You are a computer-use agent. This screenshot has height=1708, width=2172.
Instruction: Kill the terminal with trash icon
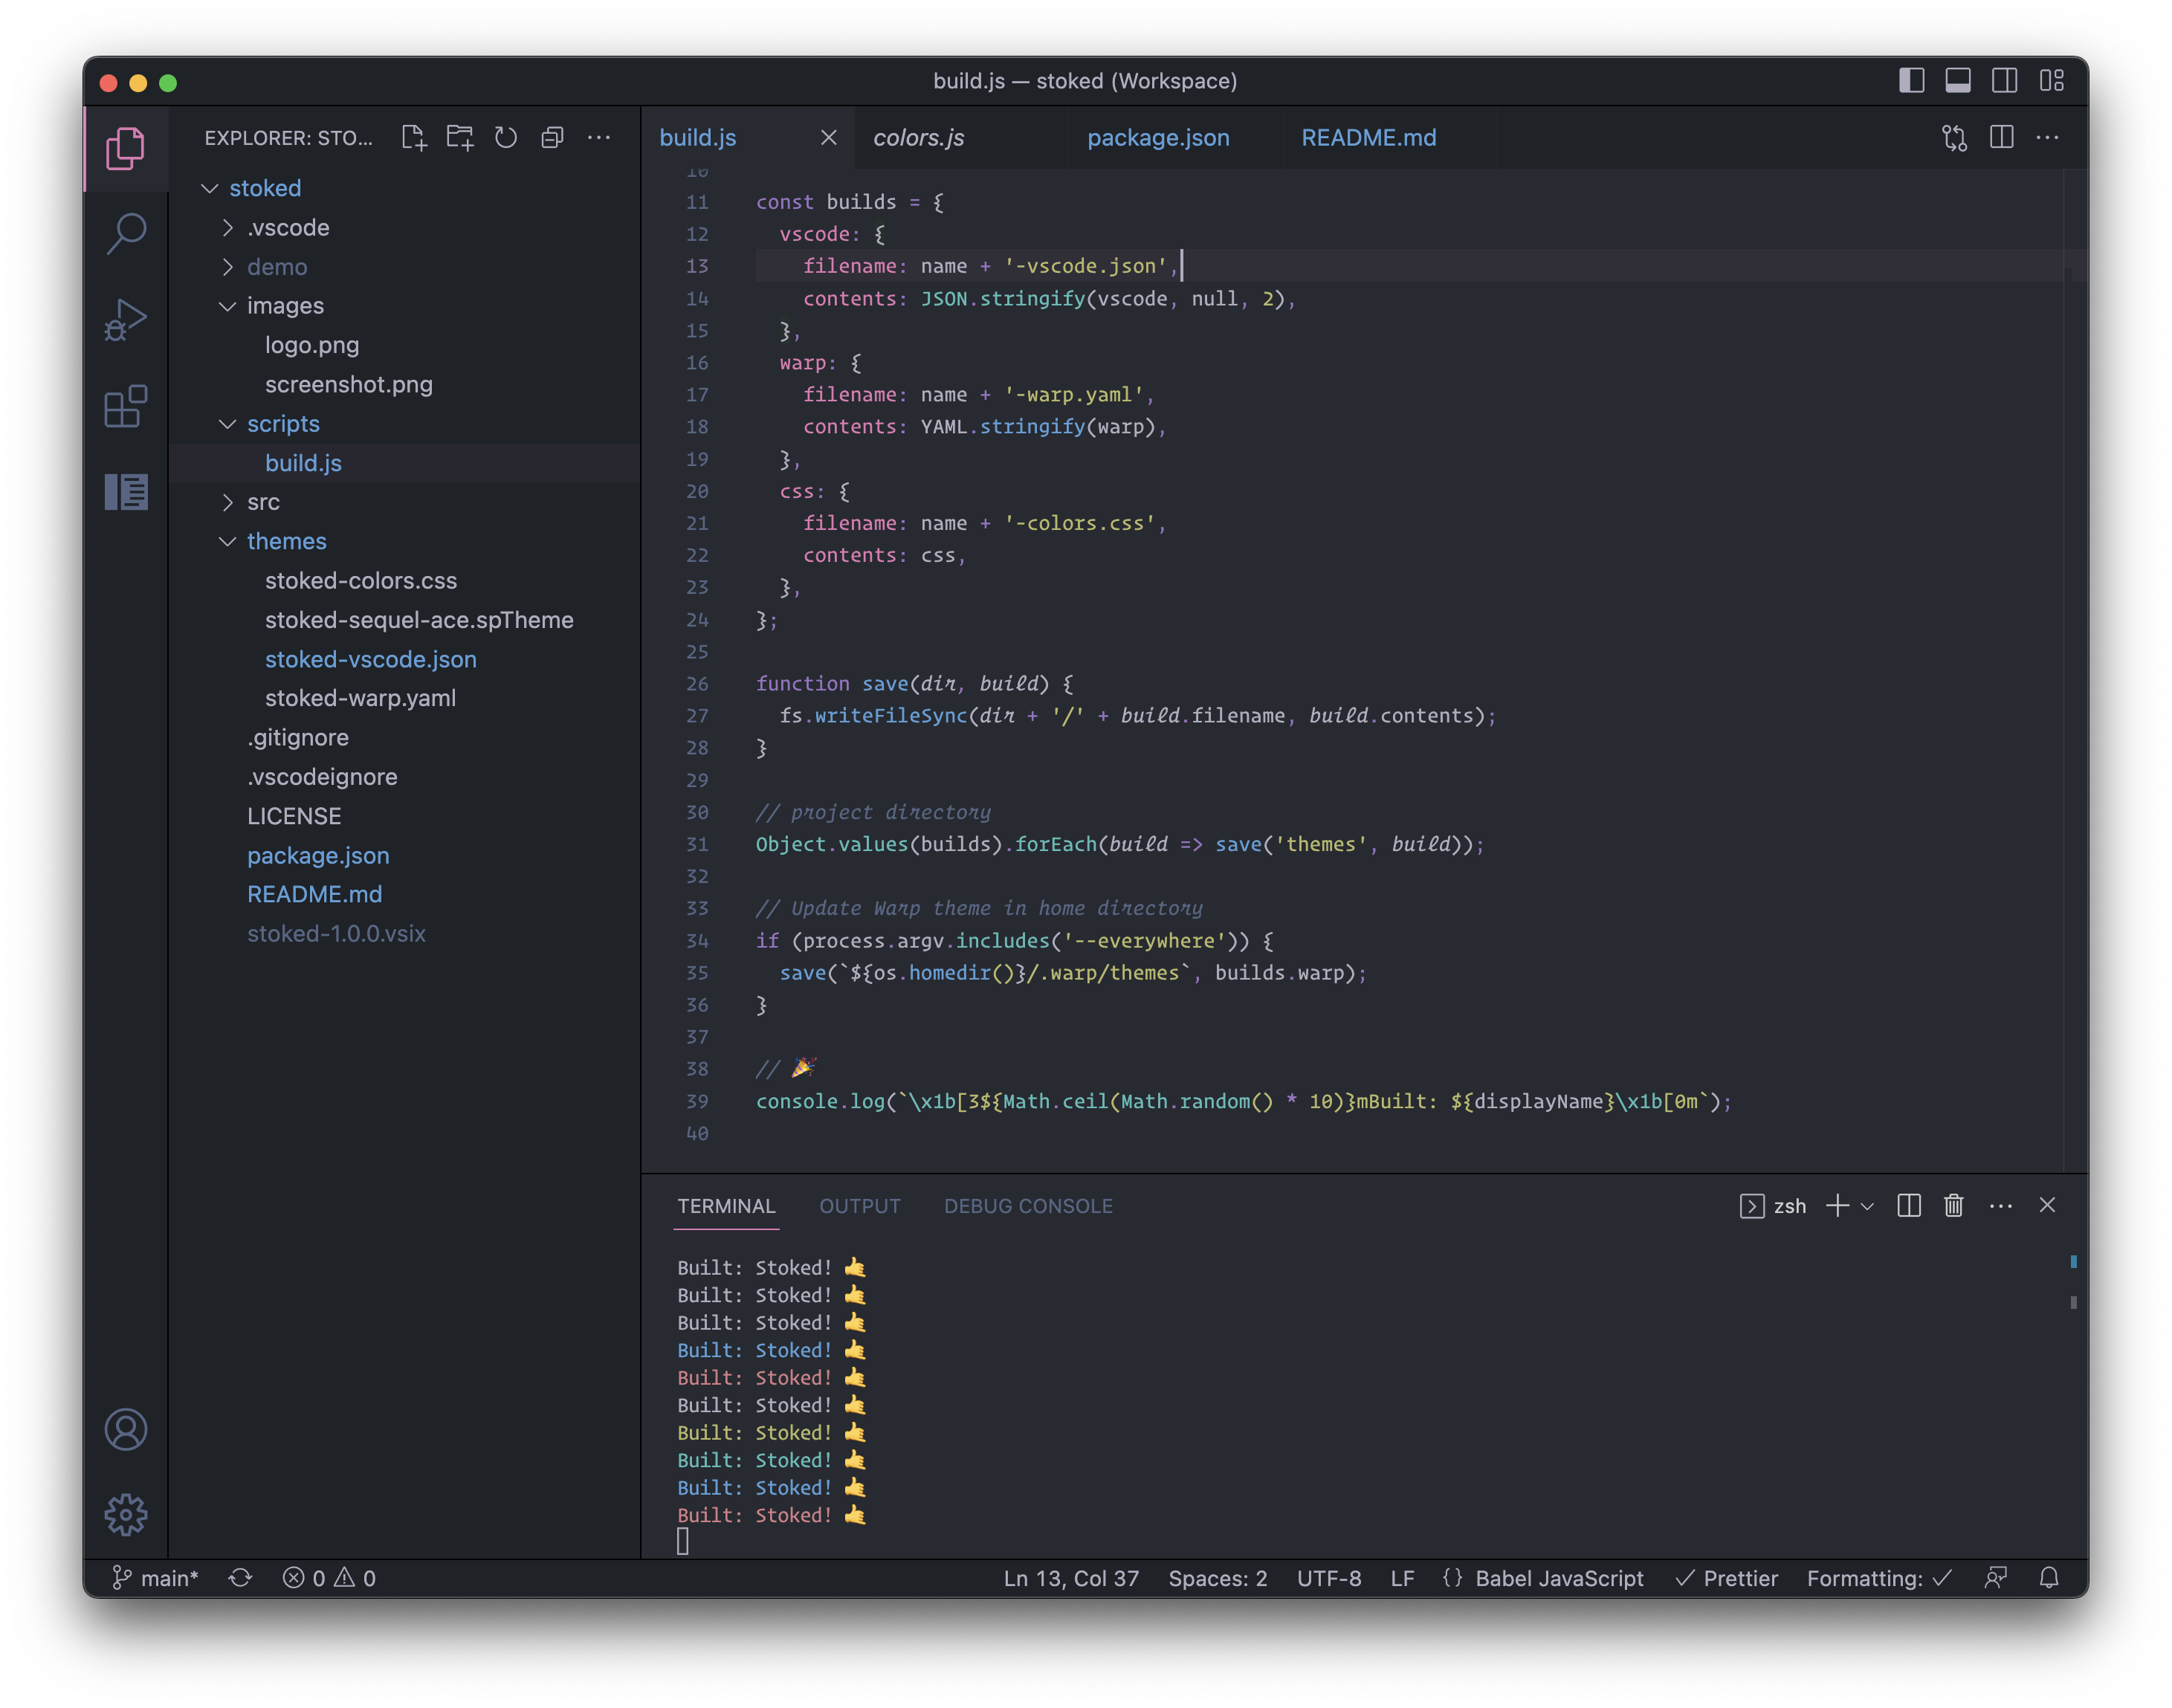pos(1953,1205)
